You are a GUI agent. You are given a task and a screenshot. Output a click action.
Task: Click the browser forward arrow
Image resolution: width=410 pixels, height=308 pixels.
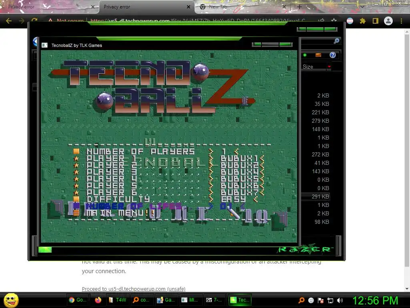click(22, 21)
